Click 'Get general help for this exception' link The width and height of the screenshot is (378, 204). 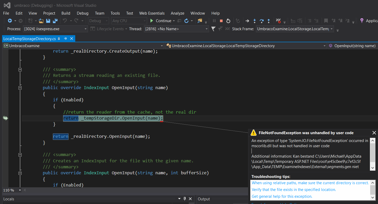point(282,196)
